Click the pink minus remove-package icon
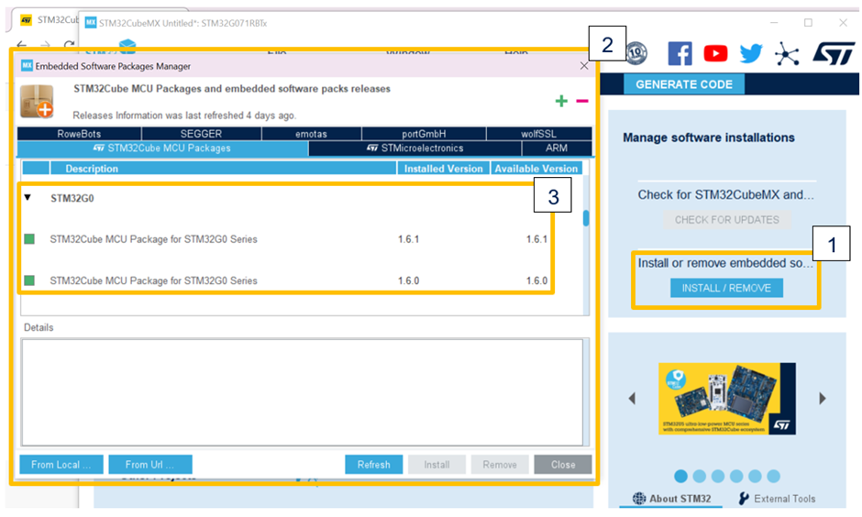 [x=582, y=101]
